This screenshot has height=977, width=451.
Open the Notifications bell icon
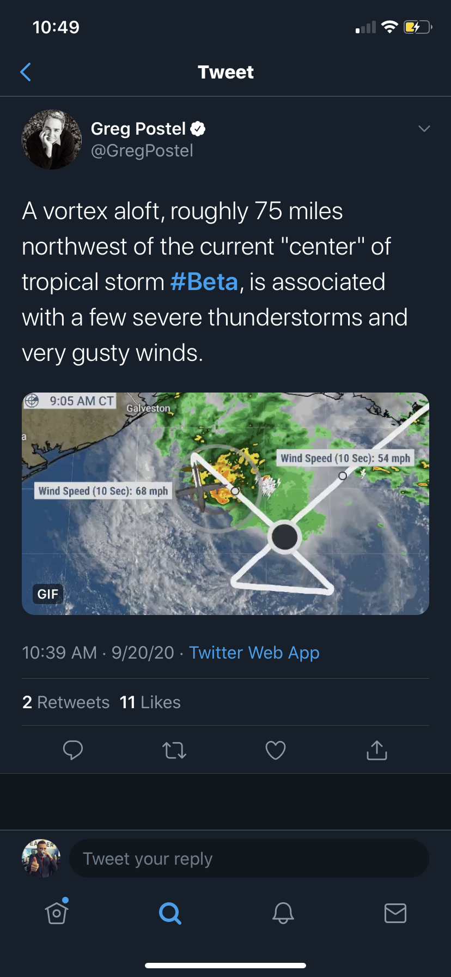(x=283, y=913)
